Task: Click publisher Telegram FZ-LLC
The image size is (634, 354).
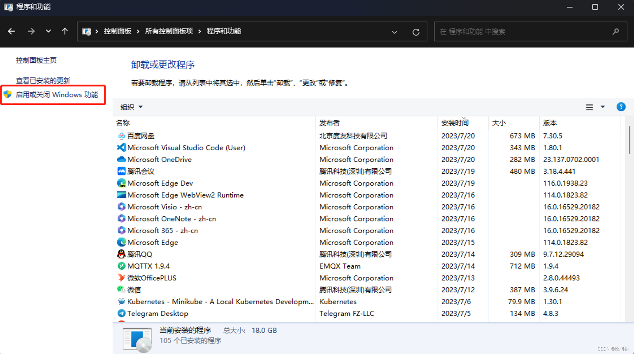Action: point(347,313)
